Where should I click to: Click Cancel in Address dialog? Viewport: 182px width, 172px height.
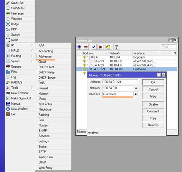coord(153,89)
